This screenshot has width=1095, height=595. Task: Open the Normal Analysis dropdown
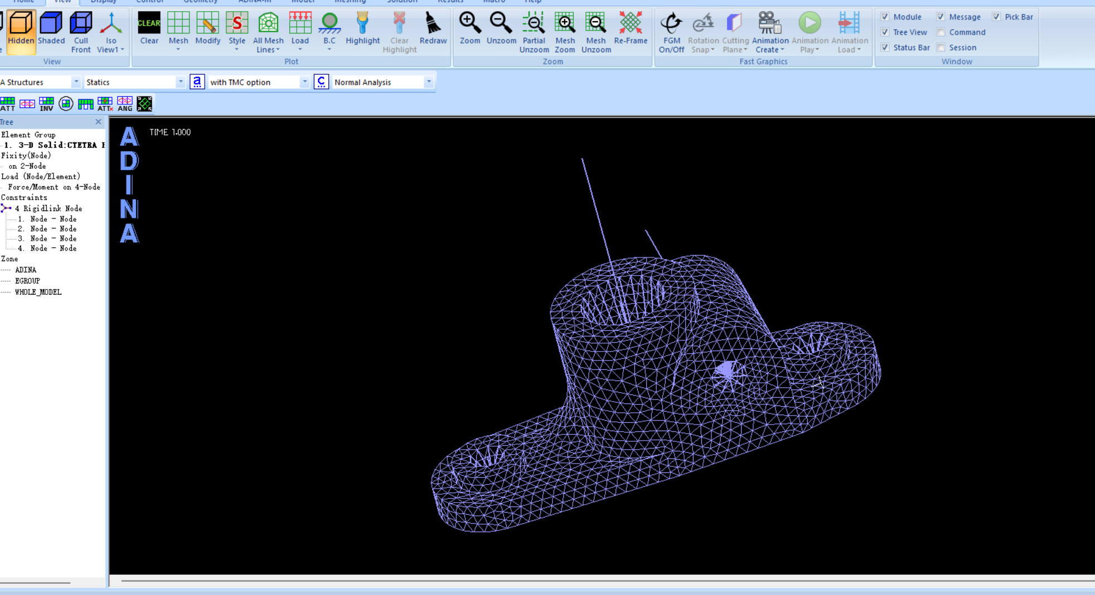(x=429, y=82)
